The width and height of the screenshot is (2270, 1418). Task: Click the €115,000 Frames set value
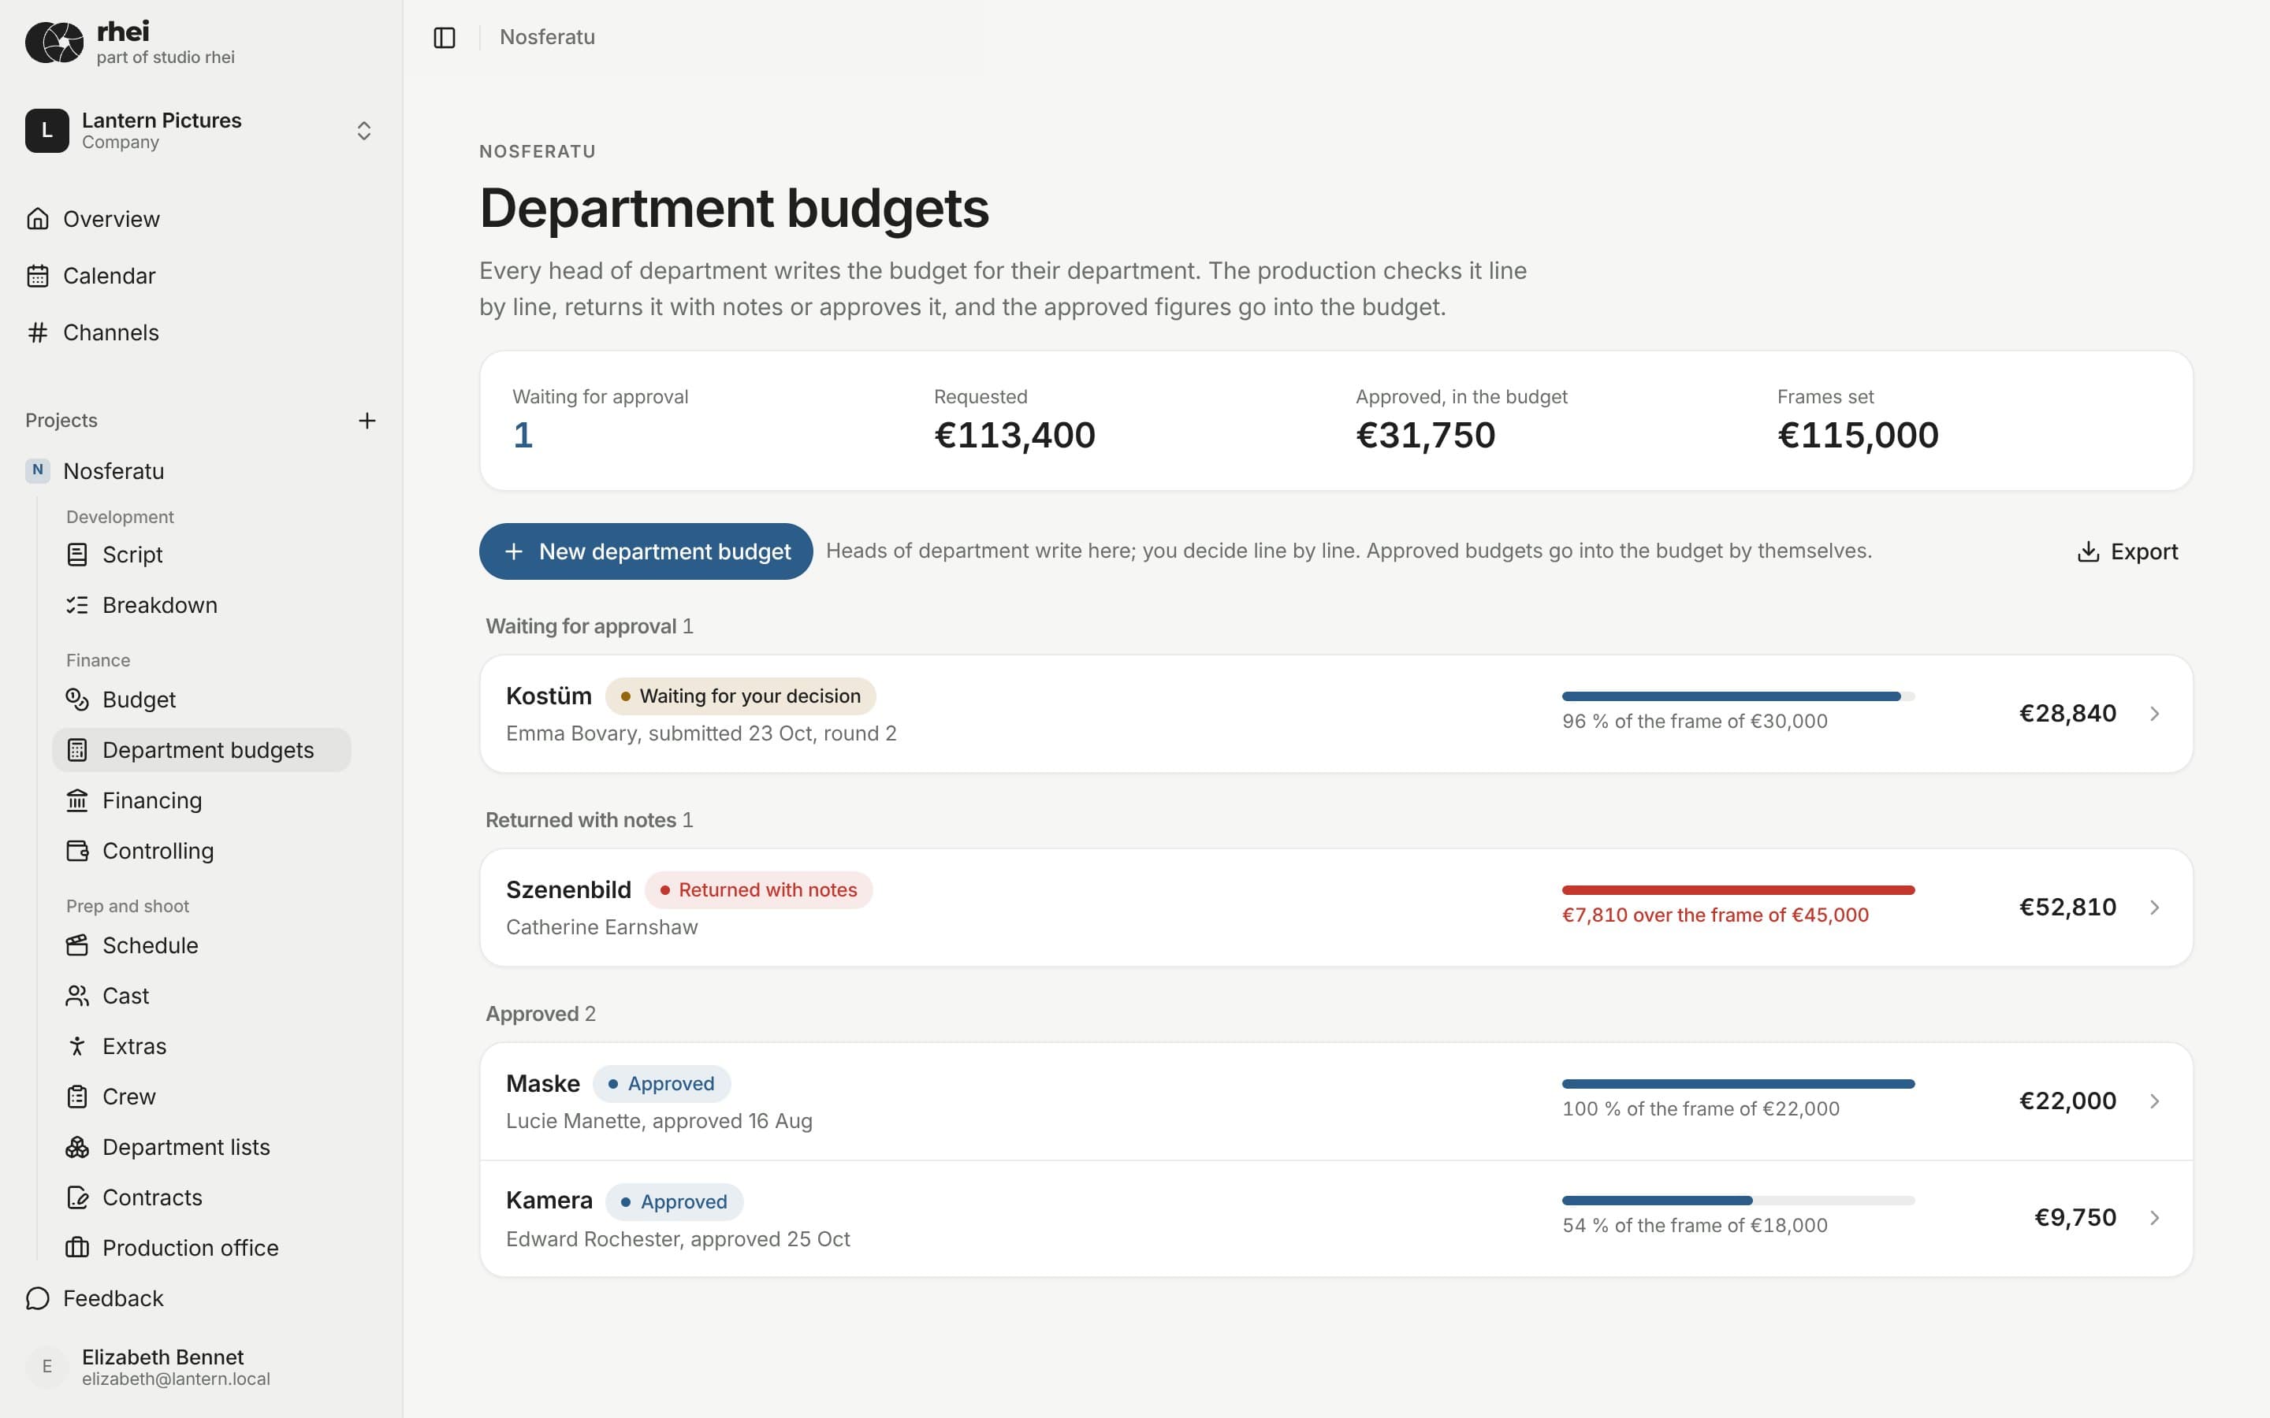pyautogui.click(x=1857, y=435)
